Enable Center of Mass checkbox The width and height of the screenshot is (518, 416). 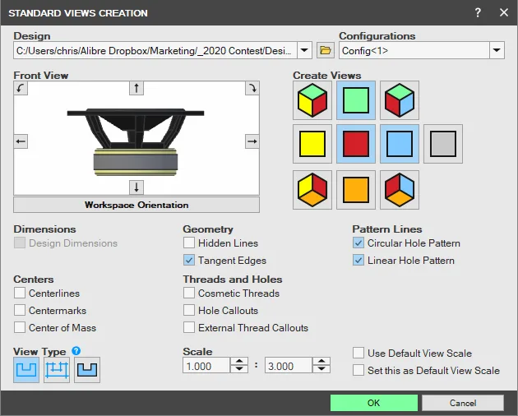pyautogui.click(x=20, y=327)
